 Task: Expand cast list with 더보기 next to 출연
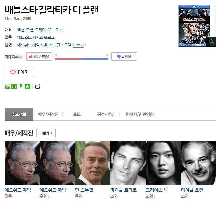click(79, 45)
